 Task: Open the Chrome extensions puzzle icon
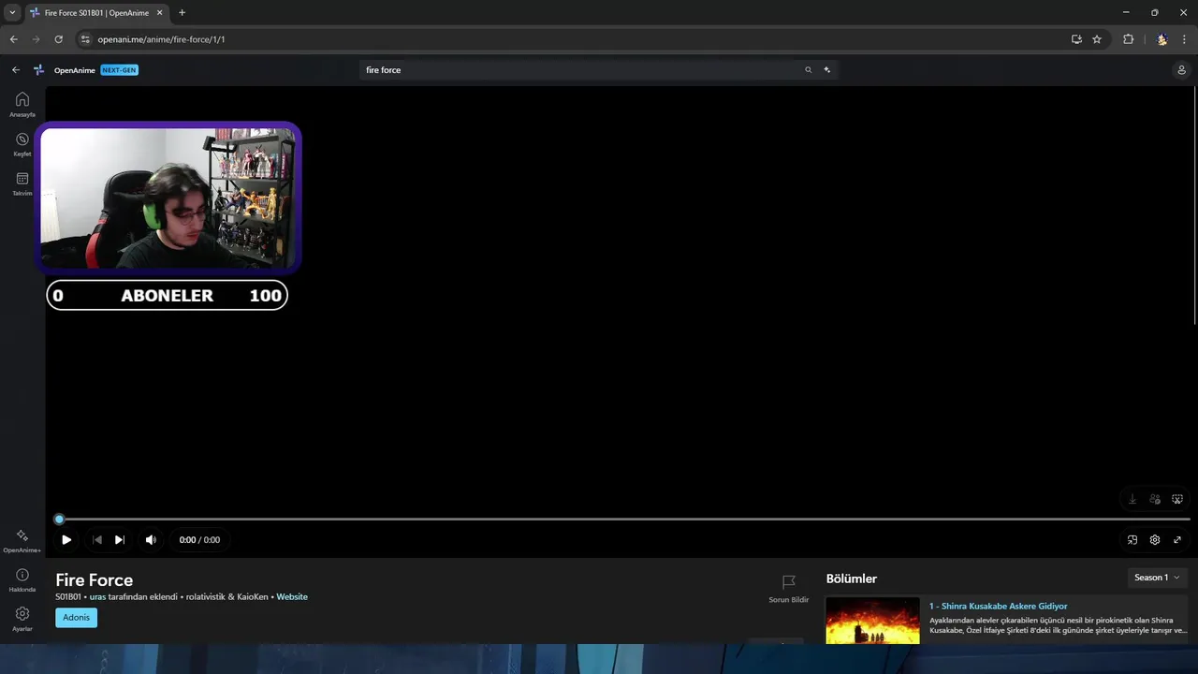tap(1129, 39)
